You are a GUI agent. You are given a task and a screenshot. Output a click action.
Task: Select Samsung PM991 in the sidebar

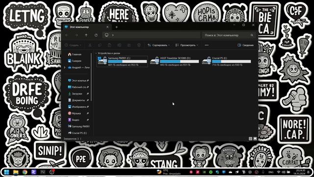pyautogui.click(x=78, y=126)
